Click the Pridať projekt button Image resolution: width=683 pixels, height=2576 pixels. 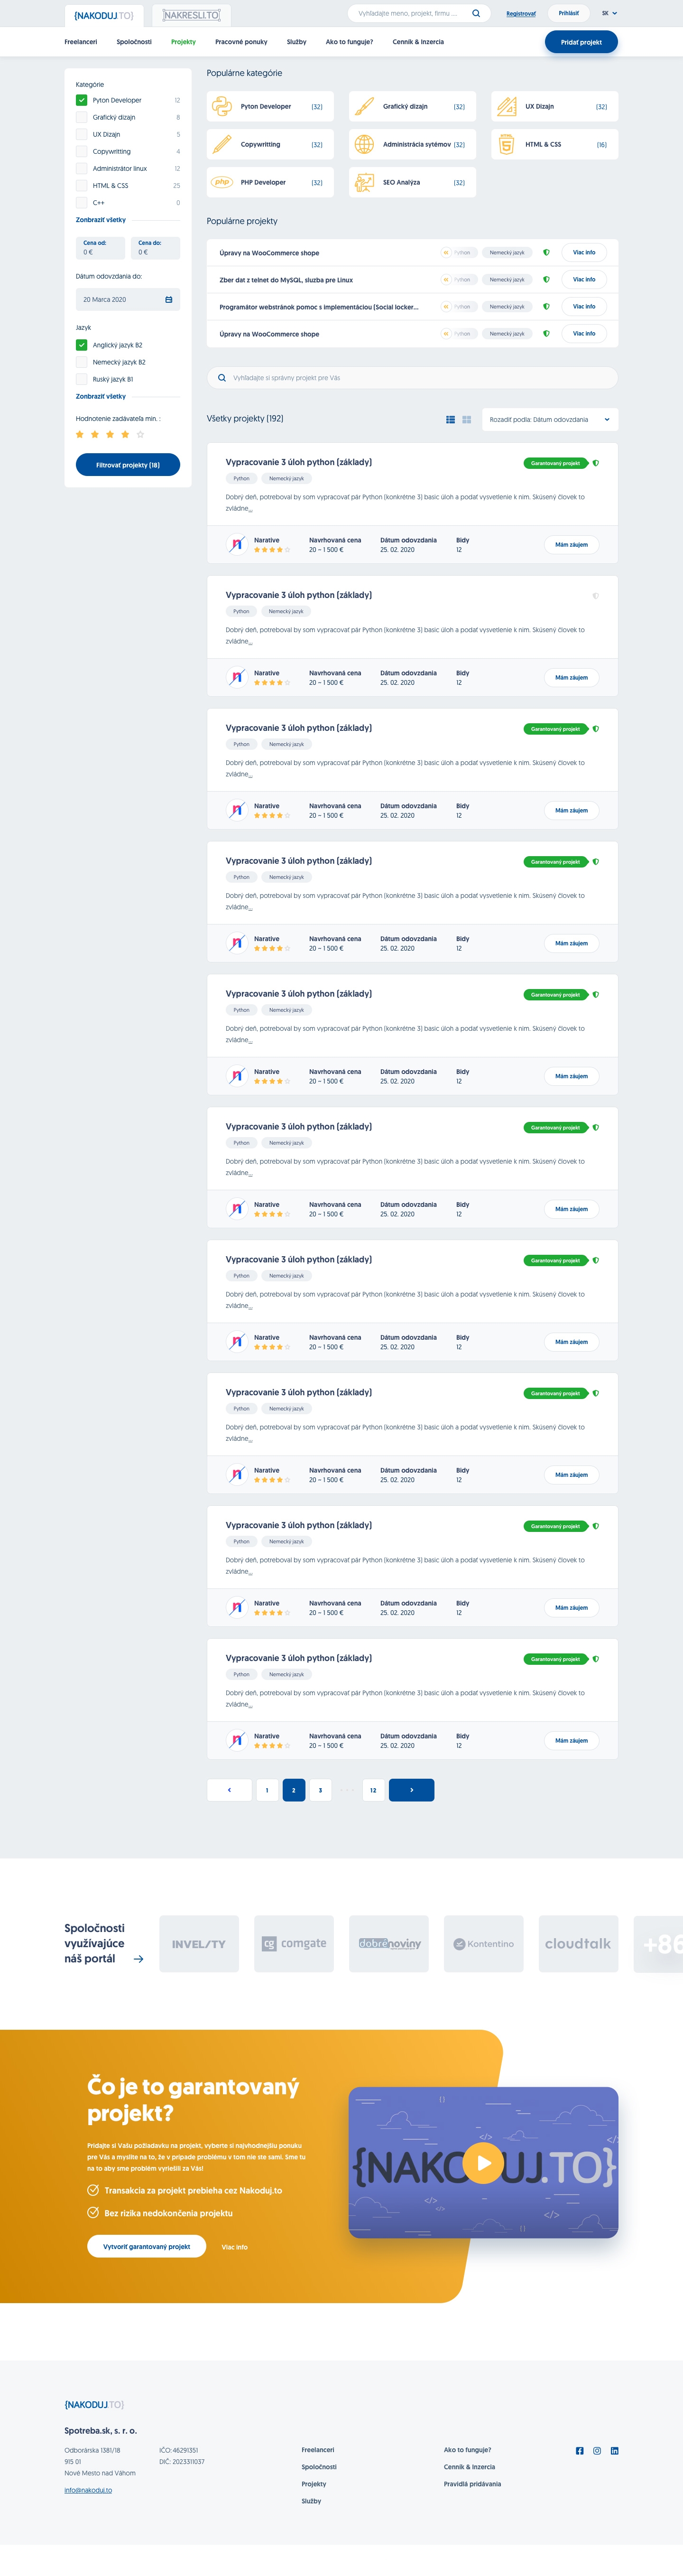pyautogui.click(x=581, y=42)
